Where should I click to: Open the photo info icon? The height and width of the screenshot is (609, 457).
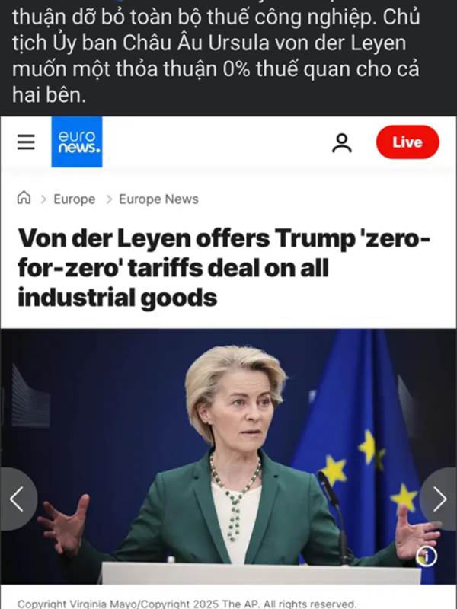coord(427,556)
